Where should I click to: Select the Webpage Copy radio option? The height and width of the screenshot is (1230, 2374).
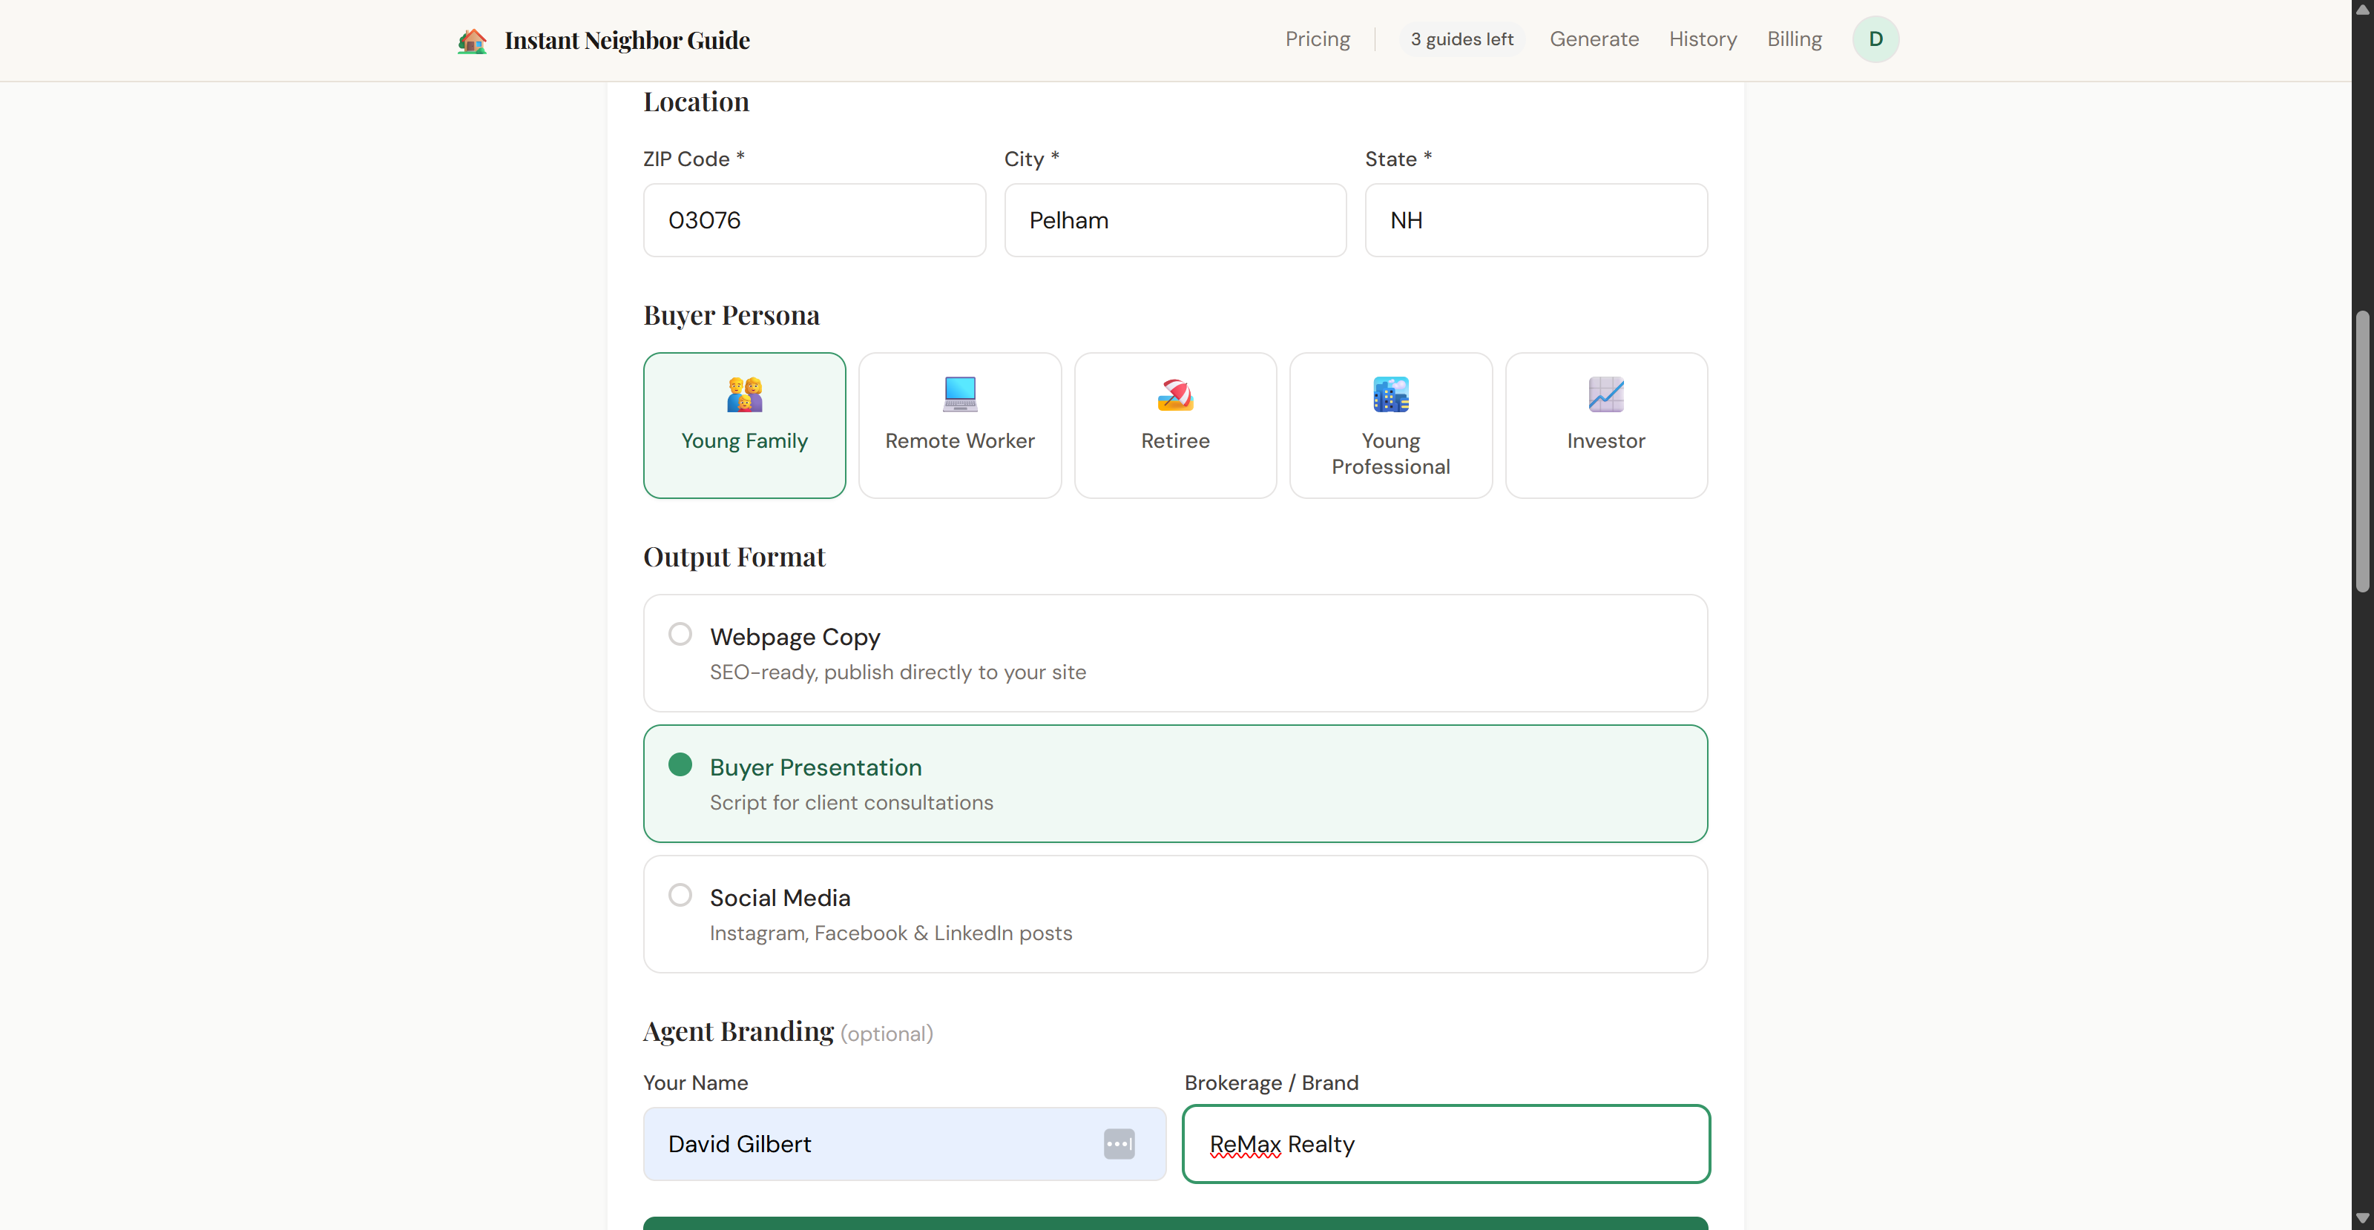point(680,634)
